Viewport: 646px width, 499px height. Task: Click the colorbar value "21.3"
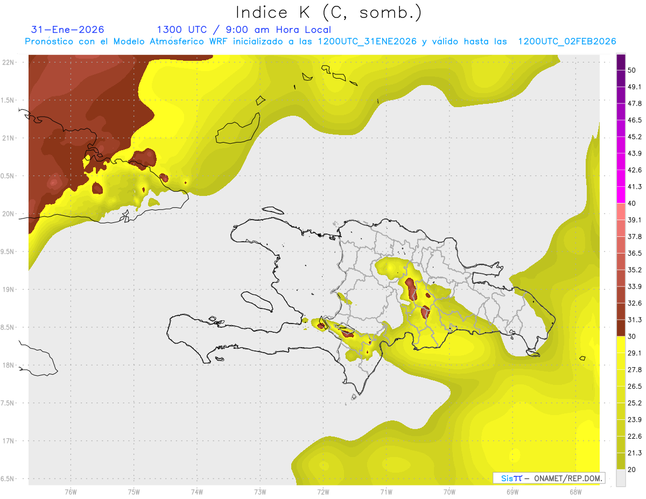coord(635,453)
